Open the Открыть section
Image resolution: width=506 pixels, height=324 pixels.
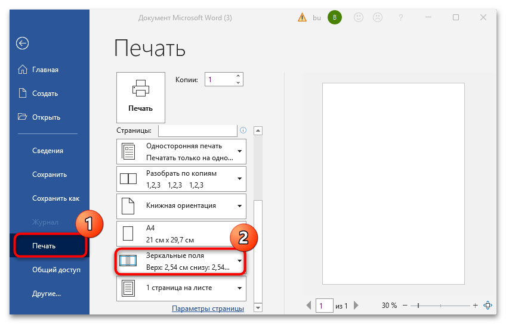46,117
